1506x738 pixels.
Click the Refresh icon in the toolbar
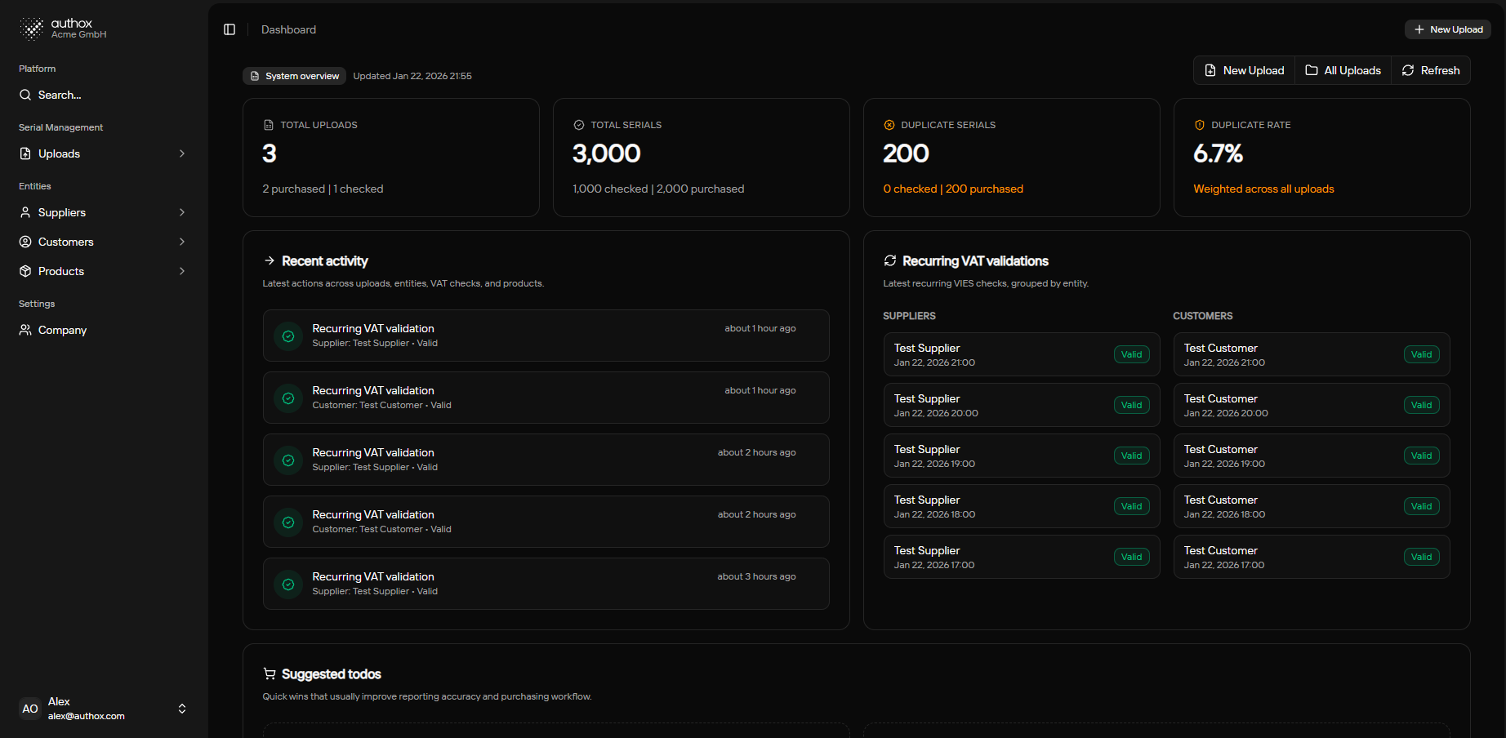[1407, 70]
